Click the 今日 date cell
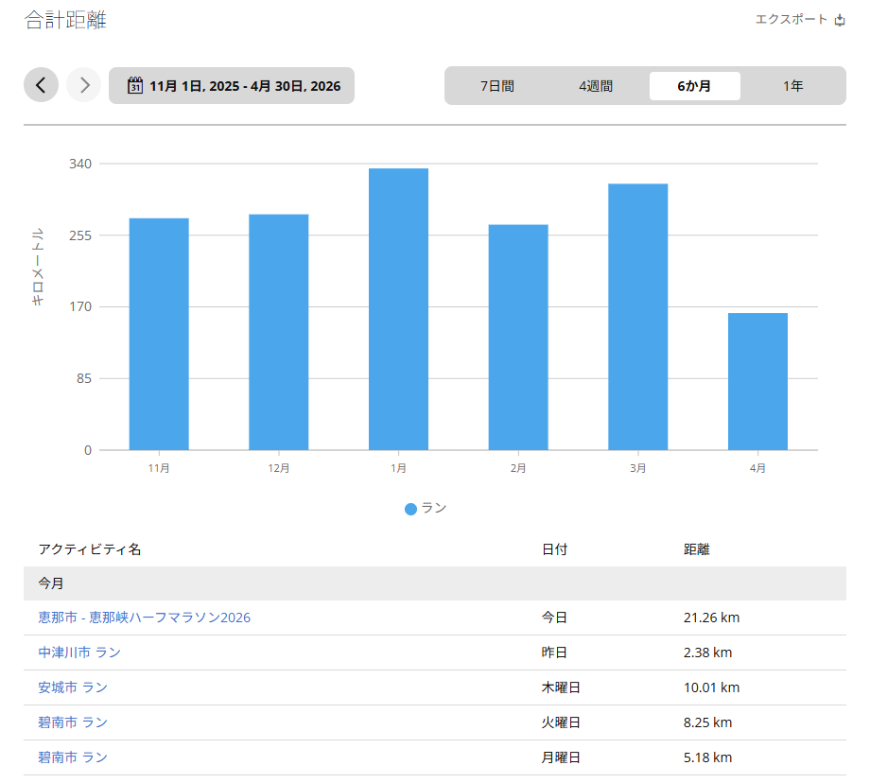Viewport: 870px width, 783px height. 554,618
